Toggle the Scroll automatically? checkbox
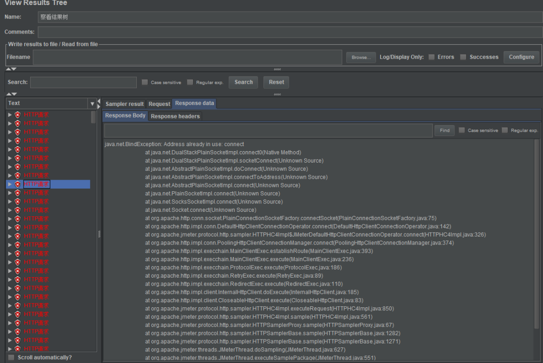This screenshot has height=363, width=543. point(11,357)
